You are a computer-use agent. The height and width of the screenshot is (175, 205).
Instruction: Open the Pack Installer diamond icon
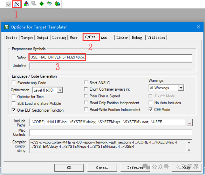(49, 4)
